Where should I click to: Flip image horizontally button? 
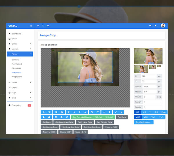(104, 112)
